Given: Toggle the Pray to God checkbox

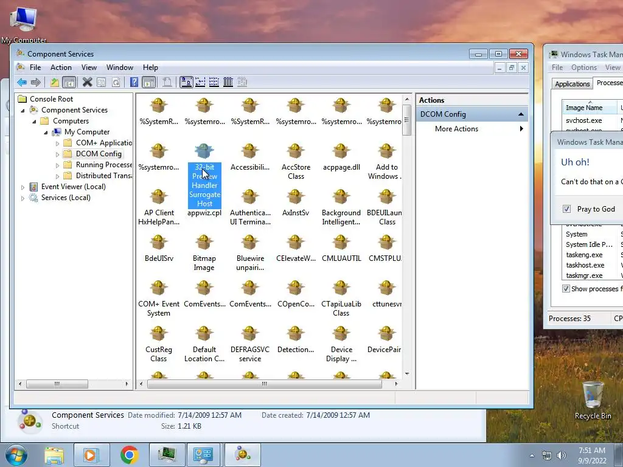Looking at the screenshot, I should coord(566,209).
